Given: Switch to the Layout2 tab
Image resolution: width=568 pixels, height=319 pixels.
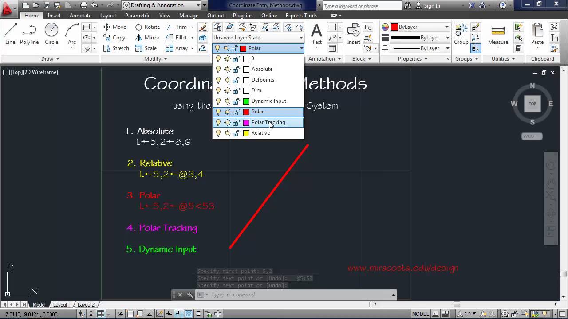Looking at the screenshot, I should (x=86, y=305).
